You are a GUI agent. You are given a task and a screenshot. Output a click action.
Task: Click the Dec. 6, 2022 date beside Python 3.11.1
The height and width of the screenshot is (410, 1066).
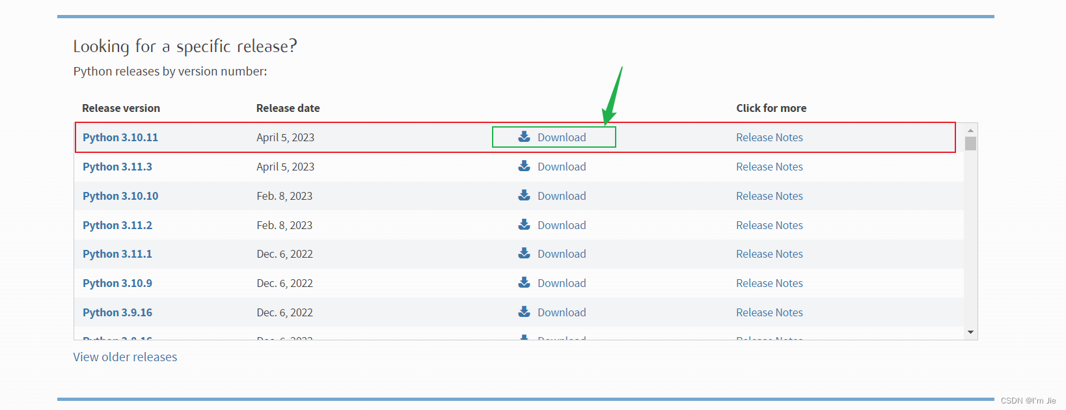(284, 254)
